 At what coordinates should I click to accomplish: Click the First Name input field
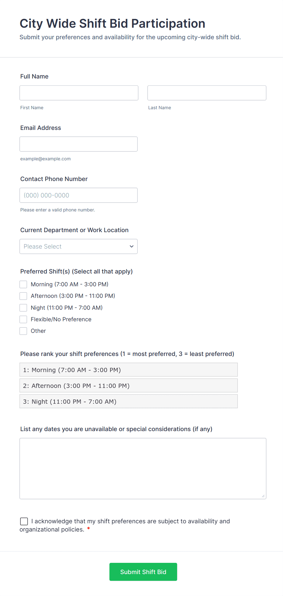(79, 93)
